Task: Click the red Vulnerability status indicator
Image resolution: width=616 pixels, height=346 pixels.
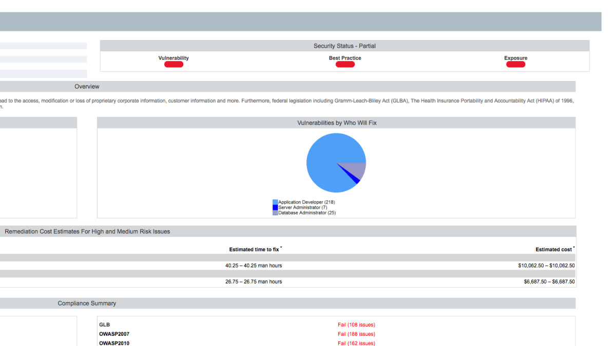Action: pyautogui.click(x=174, y=65)
